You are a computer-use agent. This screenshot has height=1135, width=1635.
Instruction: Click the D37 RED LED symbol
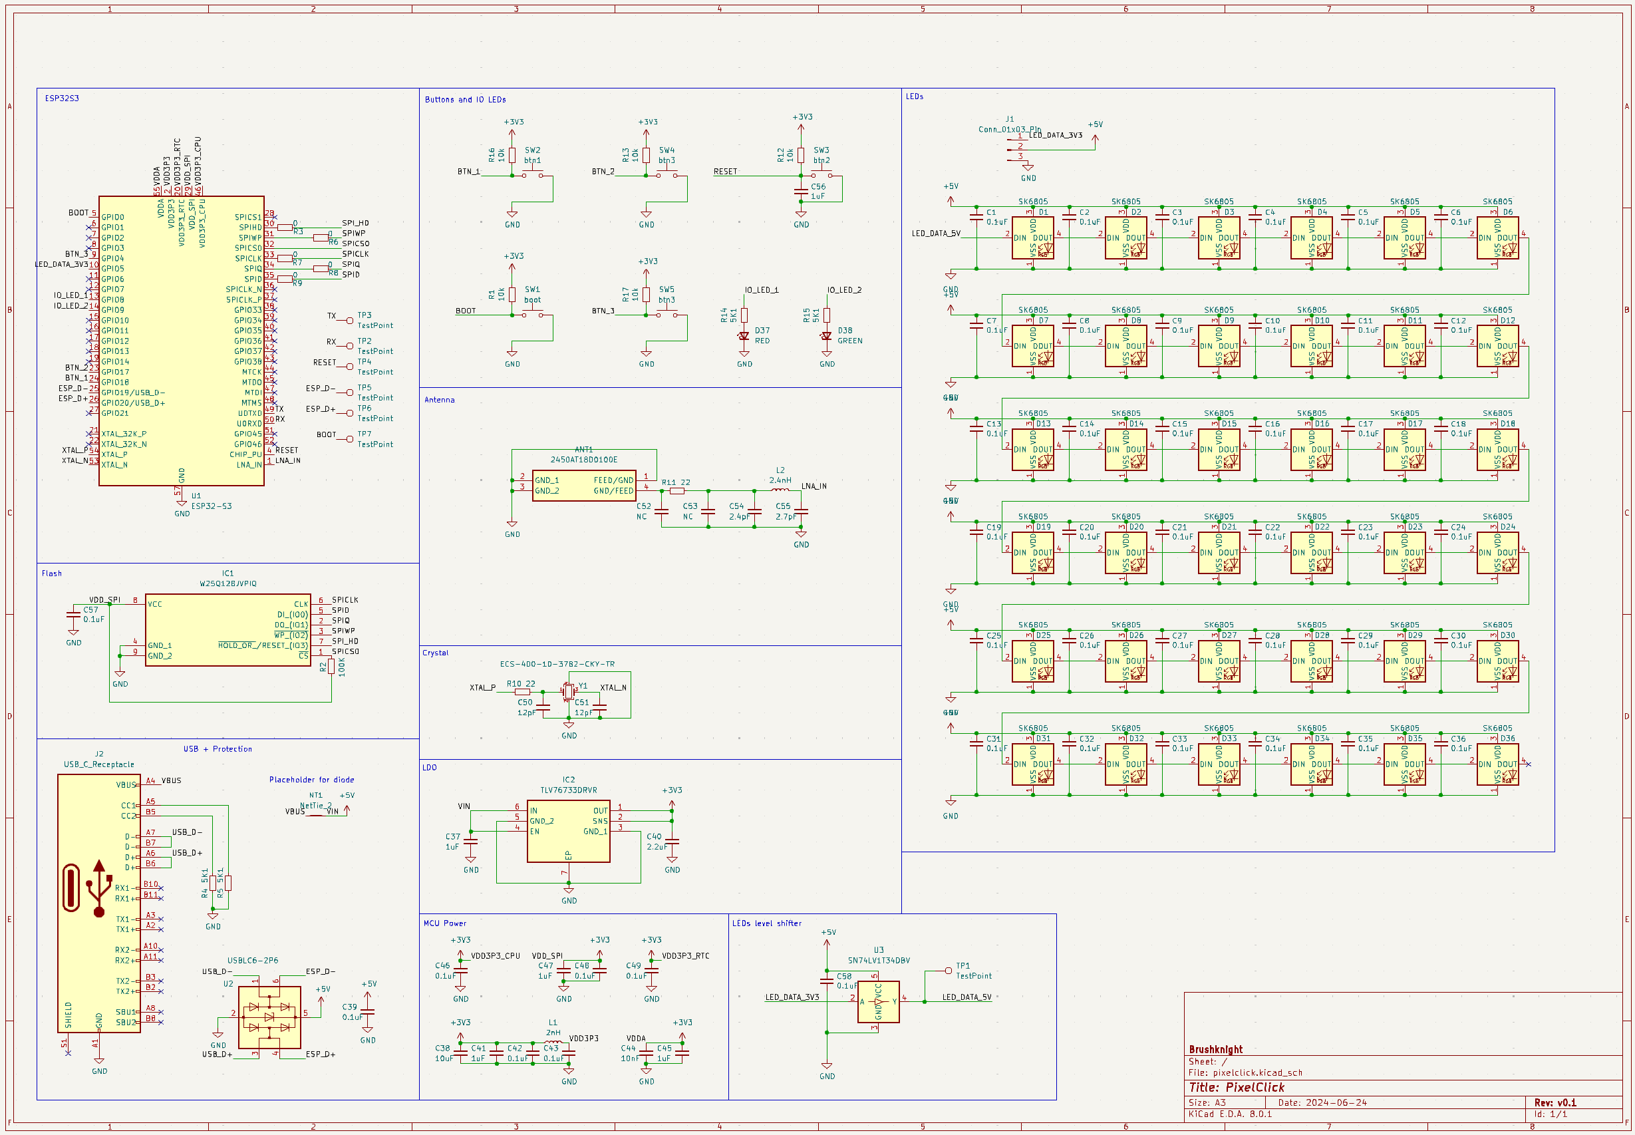[x=744, y=336]
